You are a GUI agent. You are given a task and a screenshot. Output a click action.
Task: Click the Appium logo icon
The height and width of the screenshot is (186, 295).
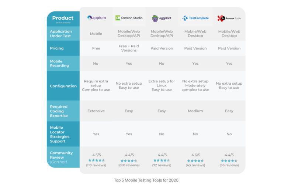point(90,17)
